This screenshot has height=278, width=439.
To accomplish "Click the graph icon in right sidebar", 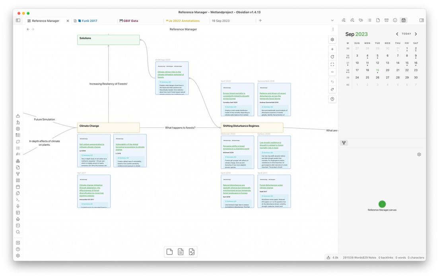I will [344, 143].
